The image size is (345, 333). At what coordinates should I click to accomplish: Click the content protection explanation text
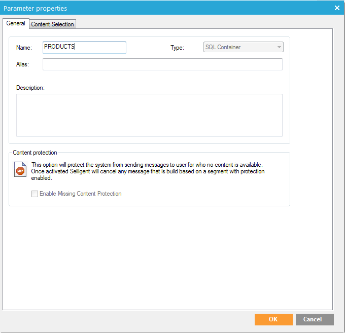point(147,171)
